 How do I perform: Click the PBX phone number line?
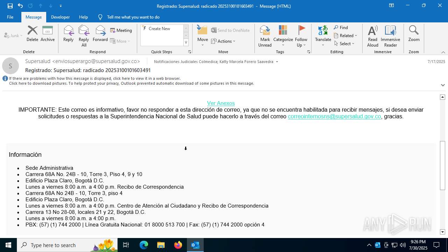point(145,225)
